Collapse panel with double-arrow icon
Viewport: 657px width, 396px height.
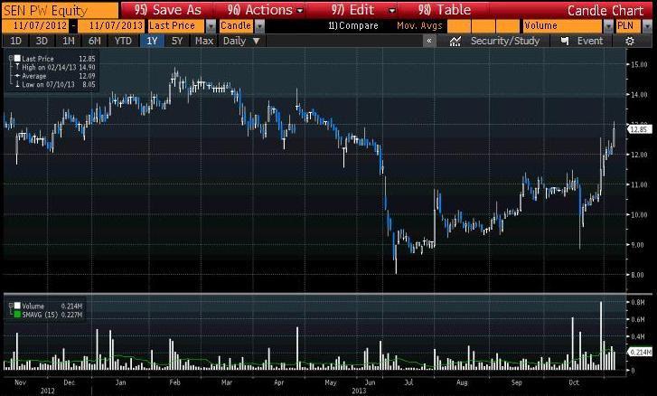pyautogui.click(x=429, y=41)
